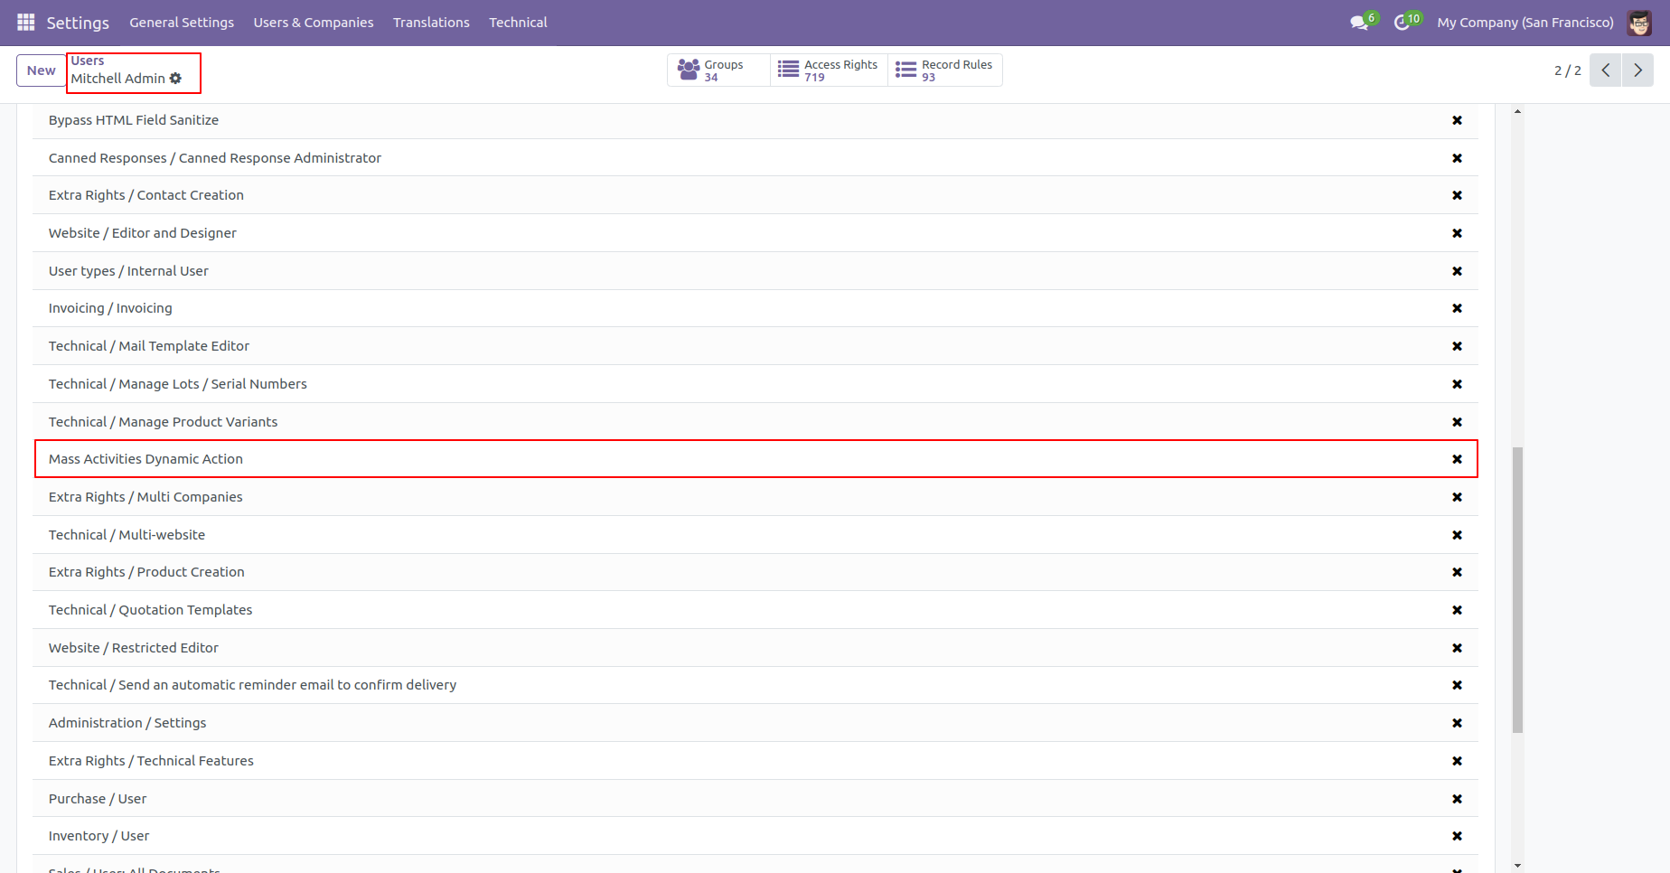
Task: Remove Administration / Settings group
Action: [x=1457, y=723]
